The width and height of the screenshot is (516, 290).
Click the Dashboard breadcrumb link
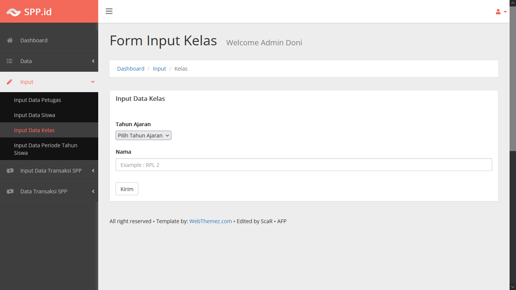(131, 69)
